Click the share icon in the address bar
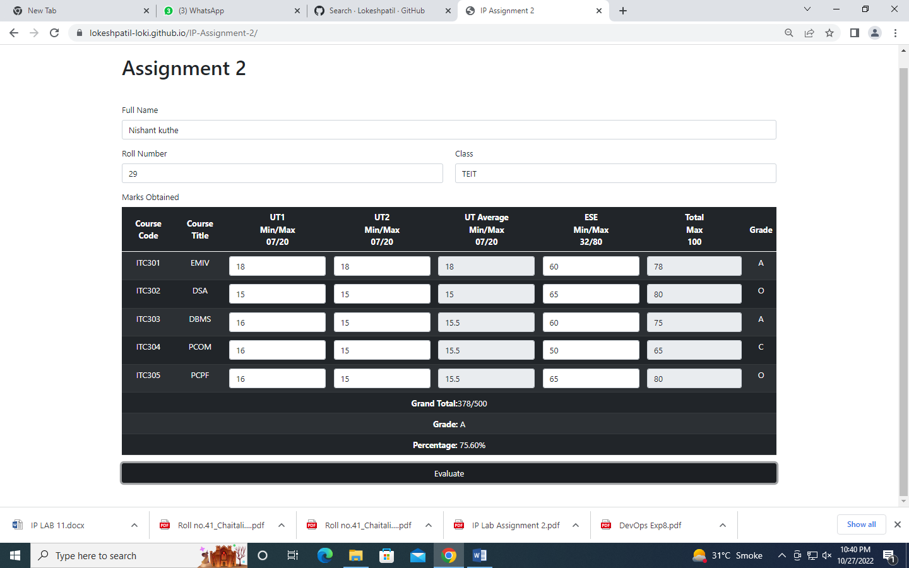This screenshot has height=568, width=909. 809,33
